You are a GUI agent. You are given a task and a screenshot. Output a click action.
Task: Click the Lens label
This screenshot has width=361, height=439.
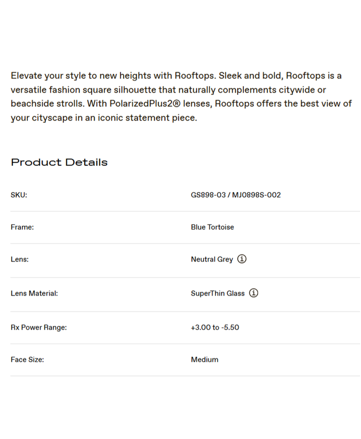click(20, 259)
